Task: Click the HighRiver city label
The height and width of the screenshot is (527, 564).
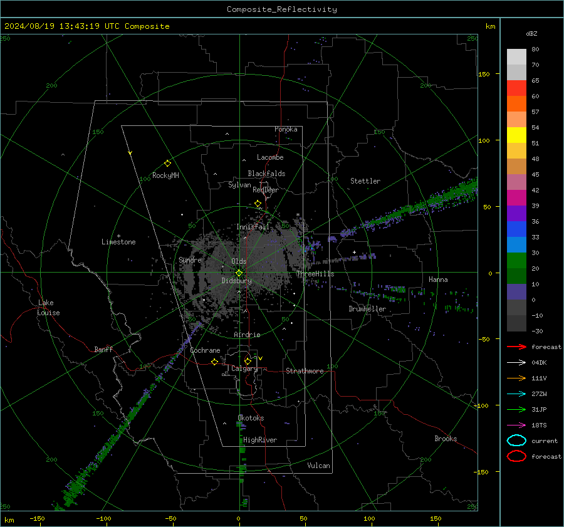Action: [x=260, y=440]
